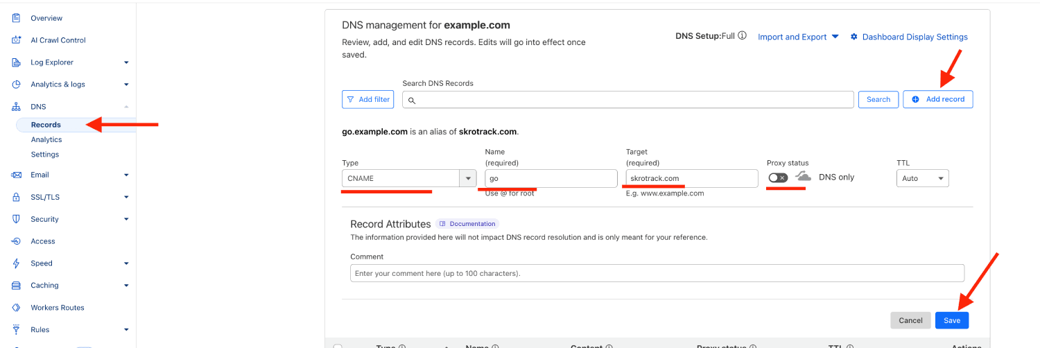Click the Search button

[x=878, y=100]
